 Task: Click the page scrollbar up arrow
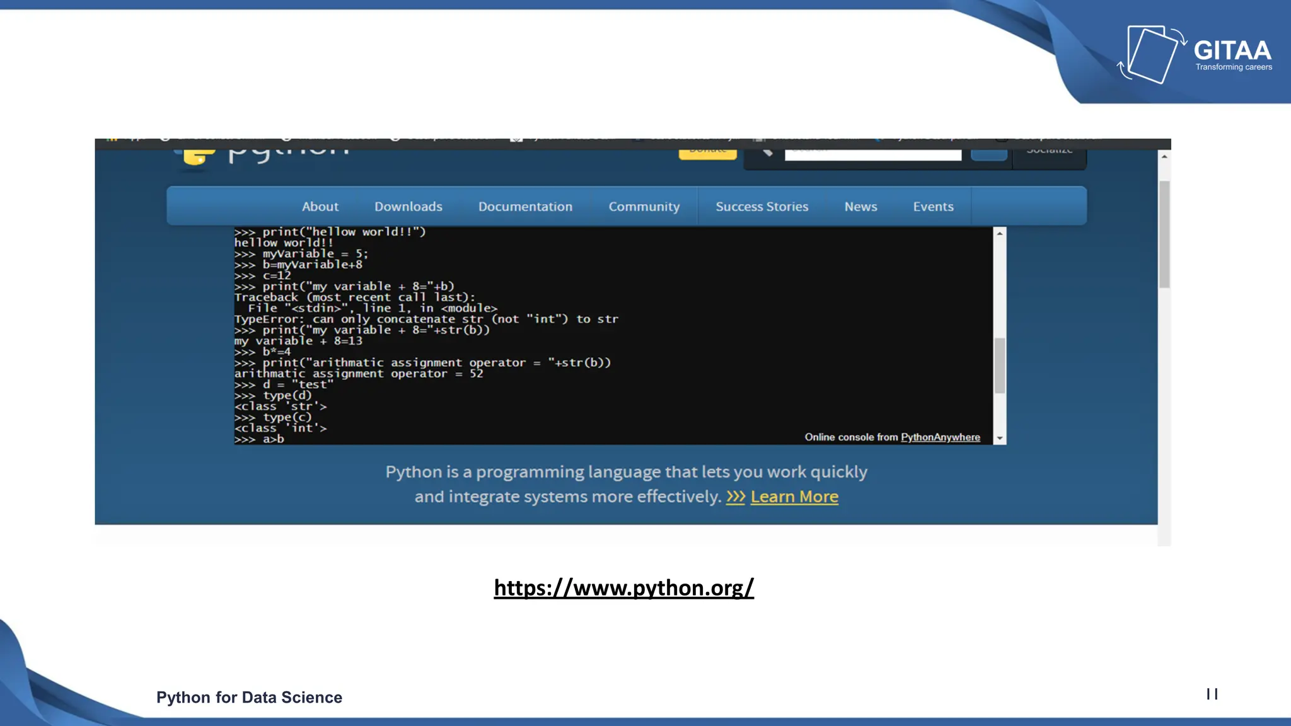click(1164, 157)
